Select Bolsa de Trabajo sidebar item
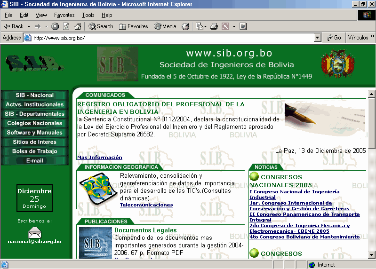The height and width of the screenshot is (269, 376). (x=34, y=151)
